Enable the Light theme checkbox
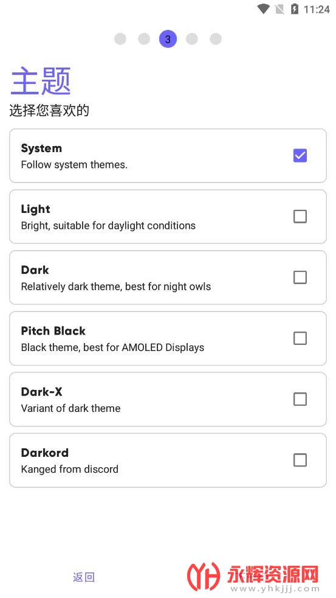 click(300, 217)
